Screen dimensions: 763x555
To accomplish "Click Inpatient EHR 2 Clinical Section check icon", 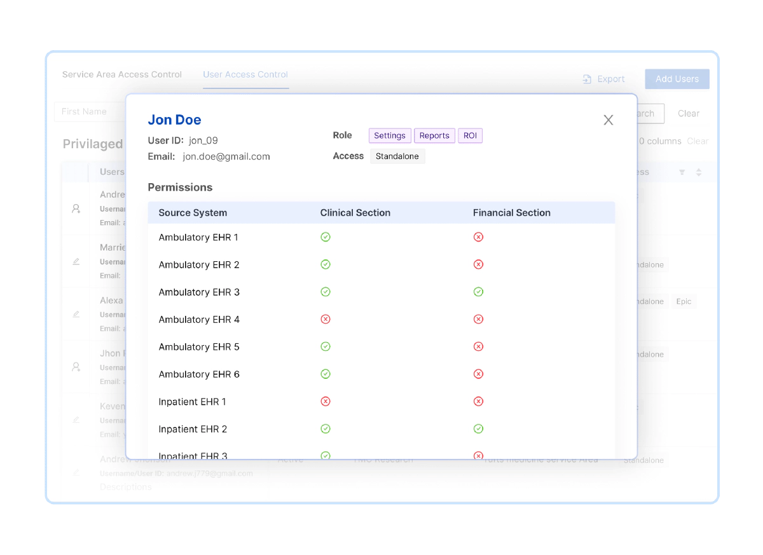I will (326, 428).
